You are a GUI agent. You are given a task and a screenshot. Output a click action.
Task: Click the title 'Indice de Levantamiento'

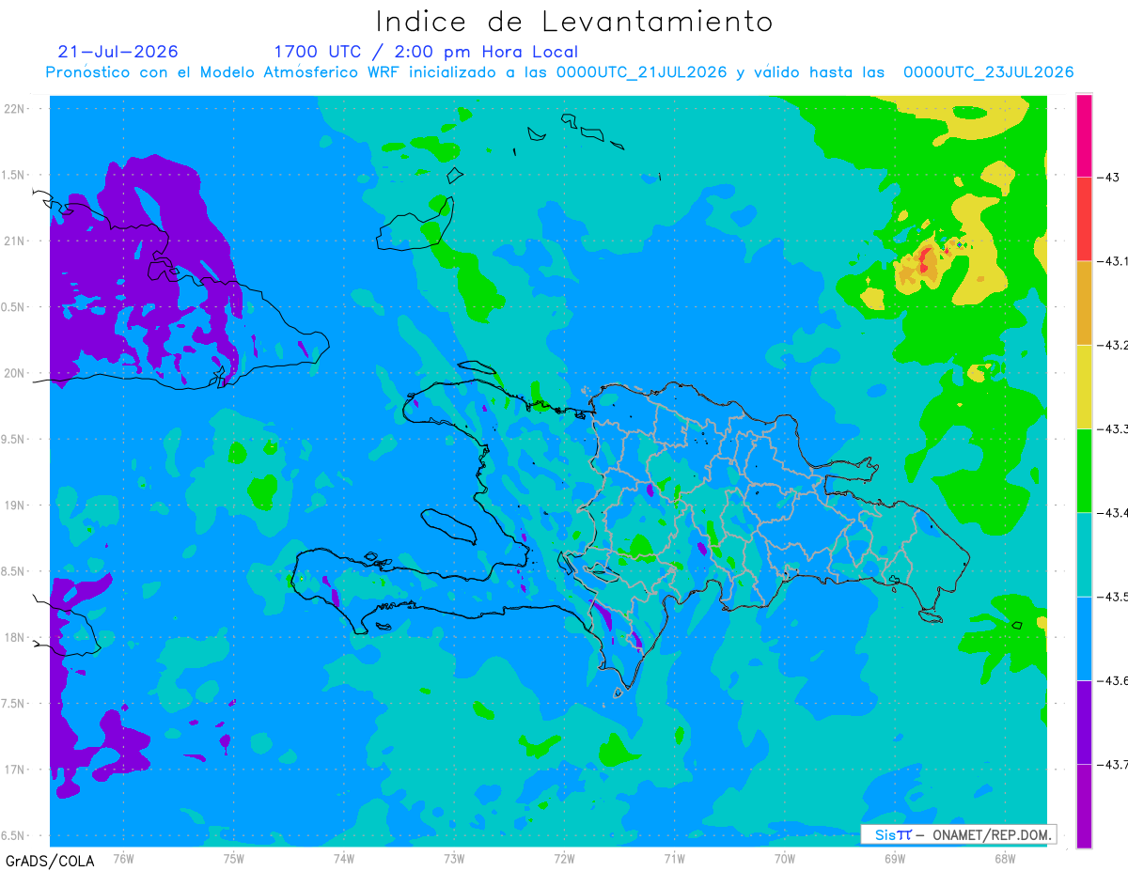(574, 21)
